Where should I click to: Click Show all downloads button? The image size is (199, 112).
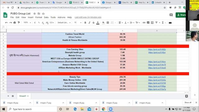[188, 102]
